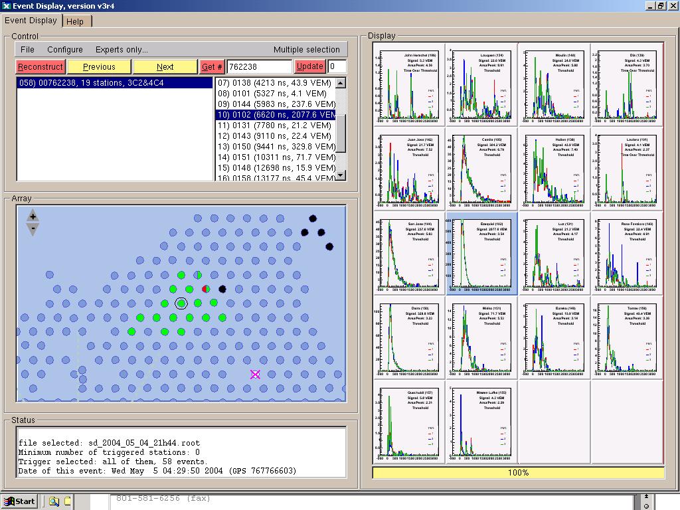Click the station list vertical scrollbar thumb
Viewport: 680px width, 510px height.
coord(341,133)
